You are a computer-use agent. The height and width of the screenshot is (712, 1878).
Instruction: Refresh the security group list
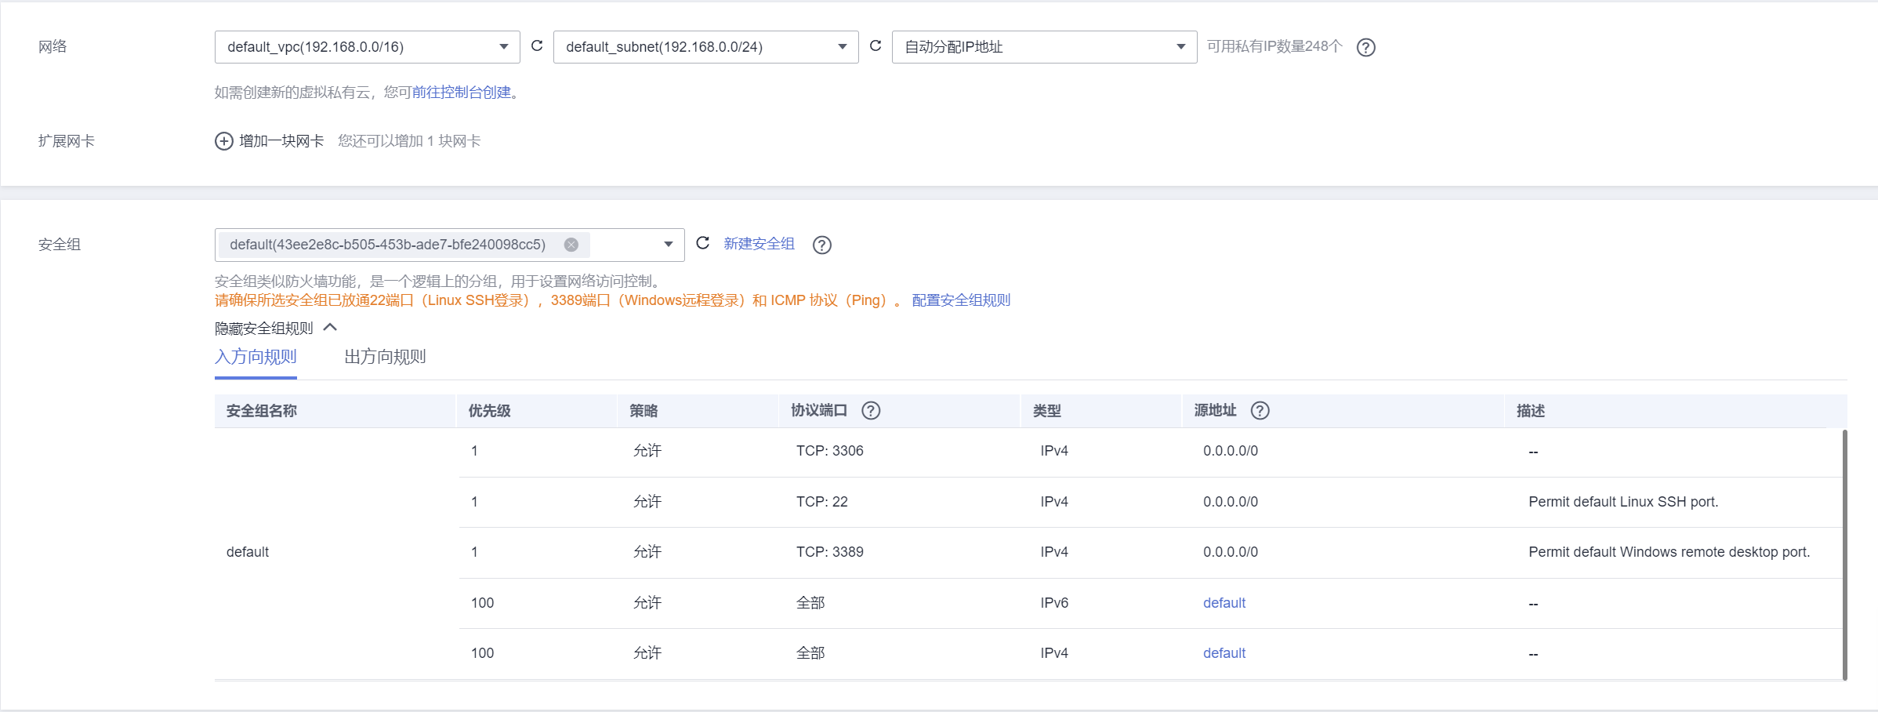click(x=703, y=243)
